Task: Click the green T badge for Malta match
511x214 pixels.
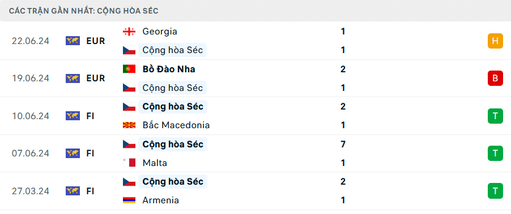Action: (495, 153)
